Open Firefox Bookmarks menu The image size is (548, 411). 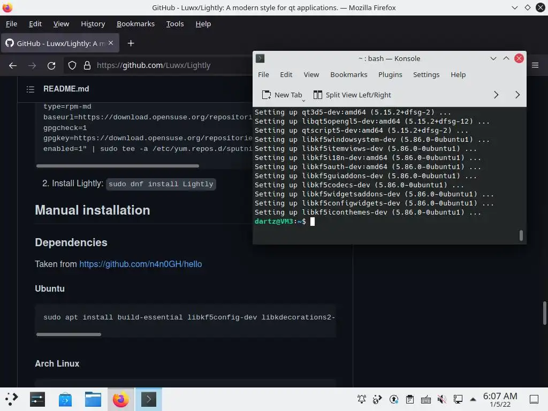[x=135, y=24]
